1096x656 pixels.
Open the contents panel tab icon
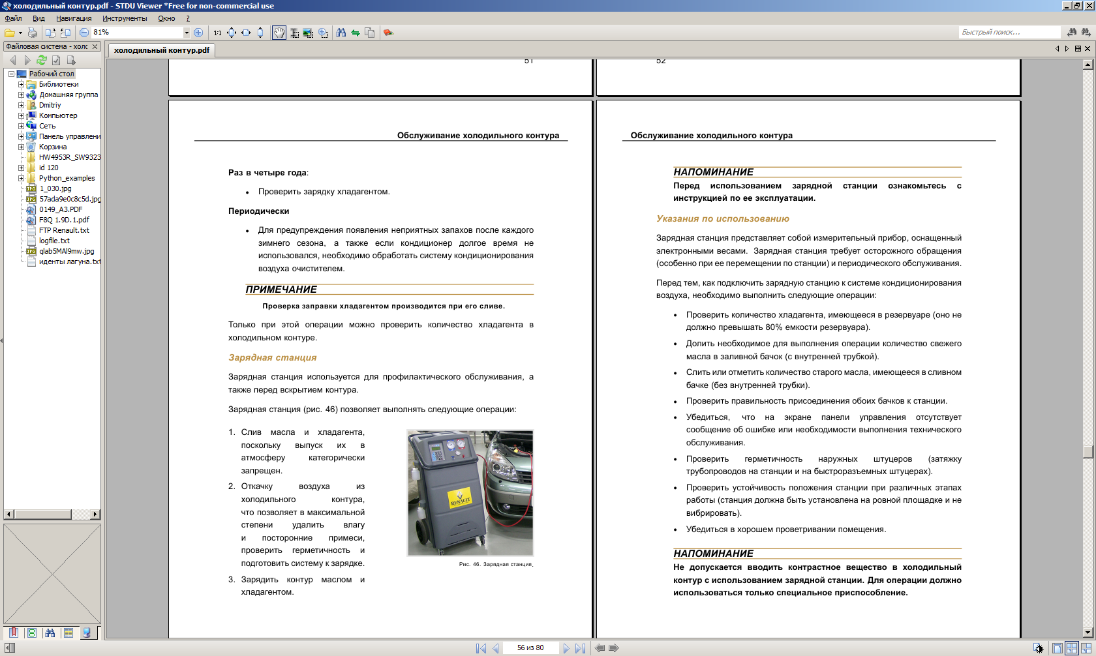(31, 633)
